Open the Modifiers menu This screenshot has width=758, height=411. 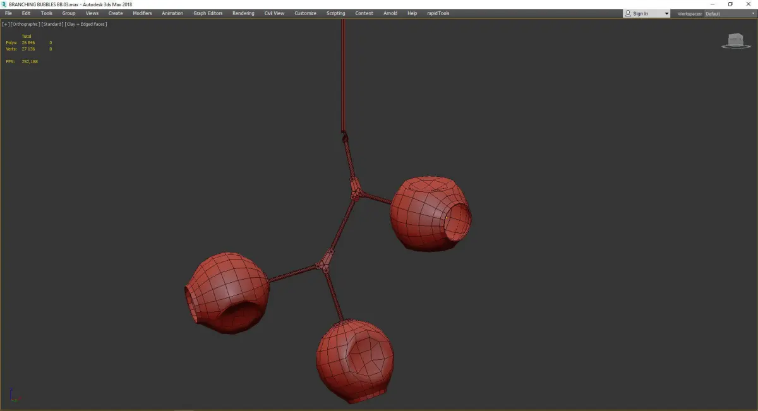coord(142,13)
